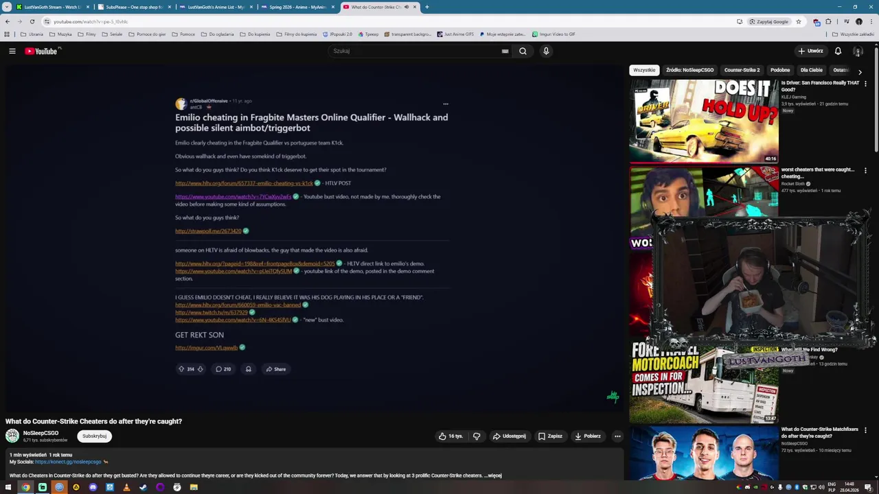Viewport: 879px width, 494px height.
Task: Open the Matchfixers video thumbnail
Action: pos(704,454)
